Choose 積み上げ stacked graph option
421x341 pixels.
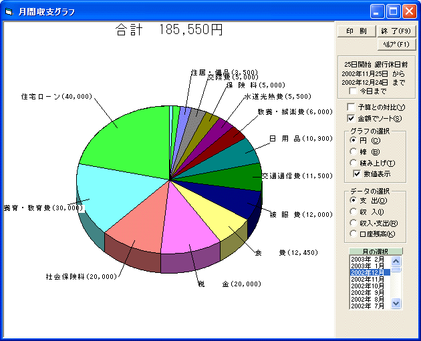(354, 163)
